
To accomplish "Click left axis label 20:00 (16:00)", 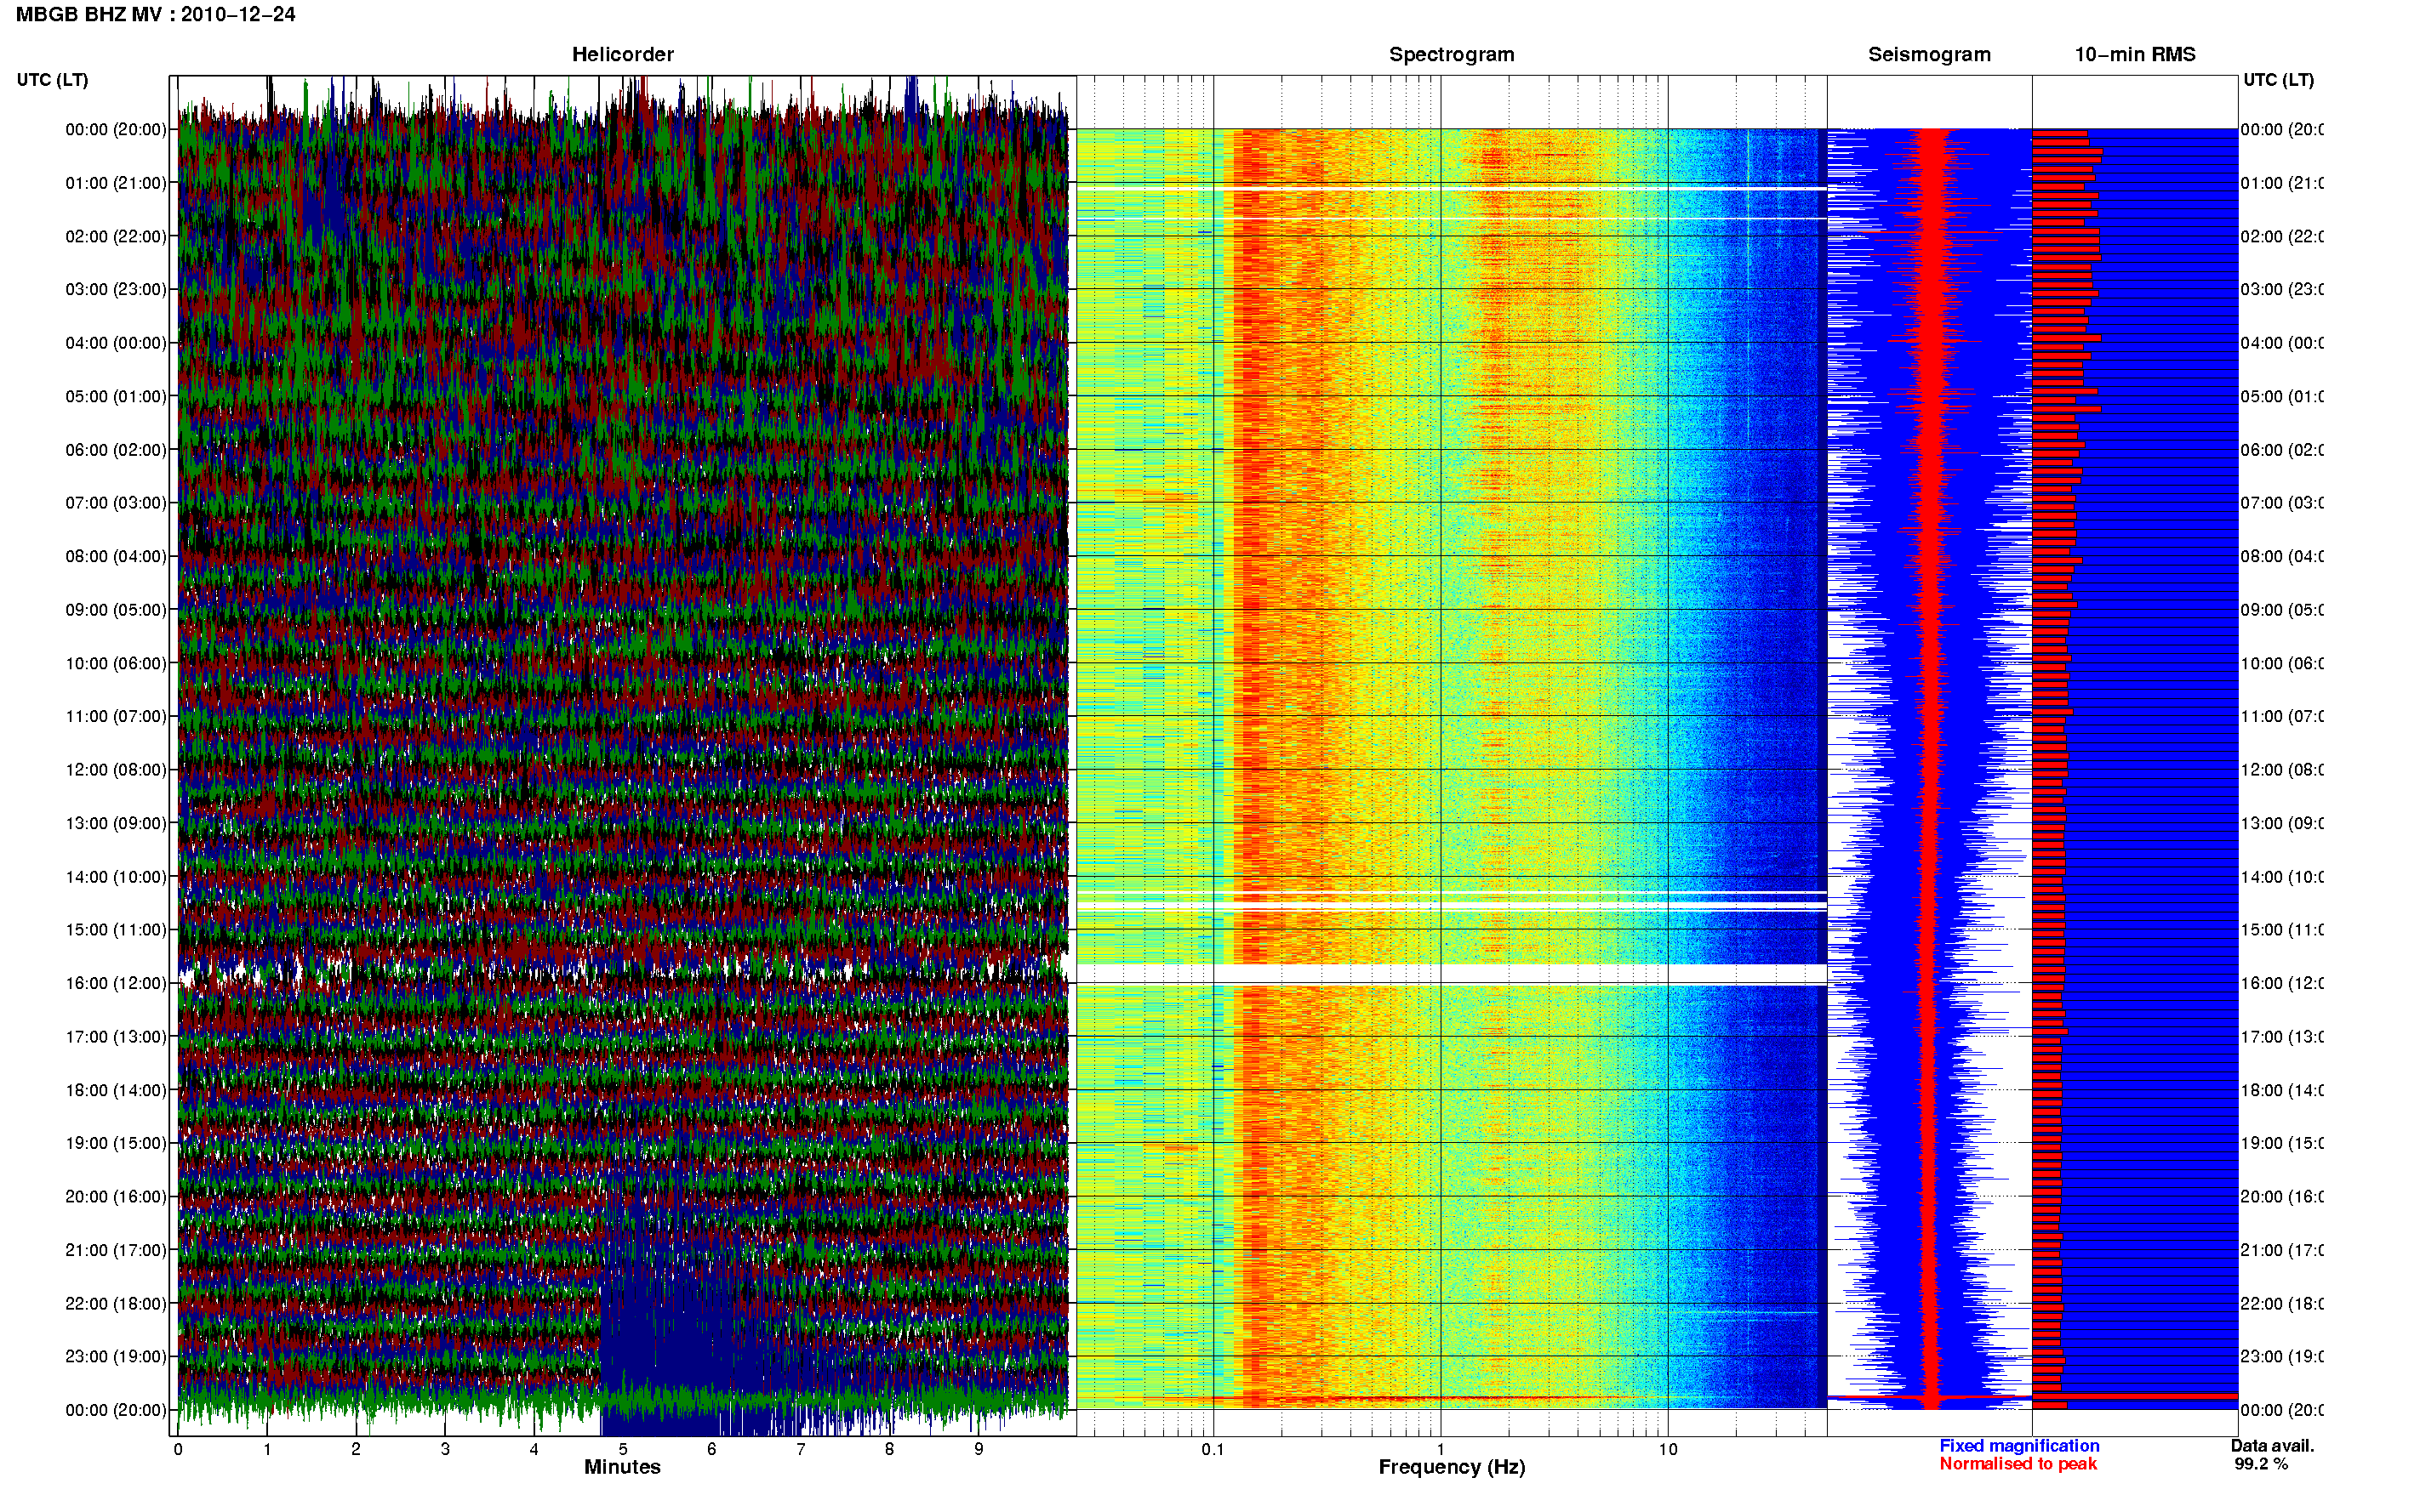I will click(x=116, y=1197).
